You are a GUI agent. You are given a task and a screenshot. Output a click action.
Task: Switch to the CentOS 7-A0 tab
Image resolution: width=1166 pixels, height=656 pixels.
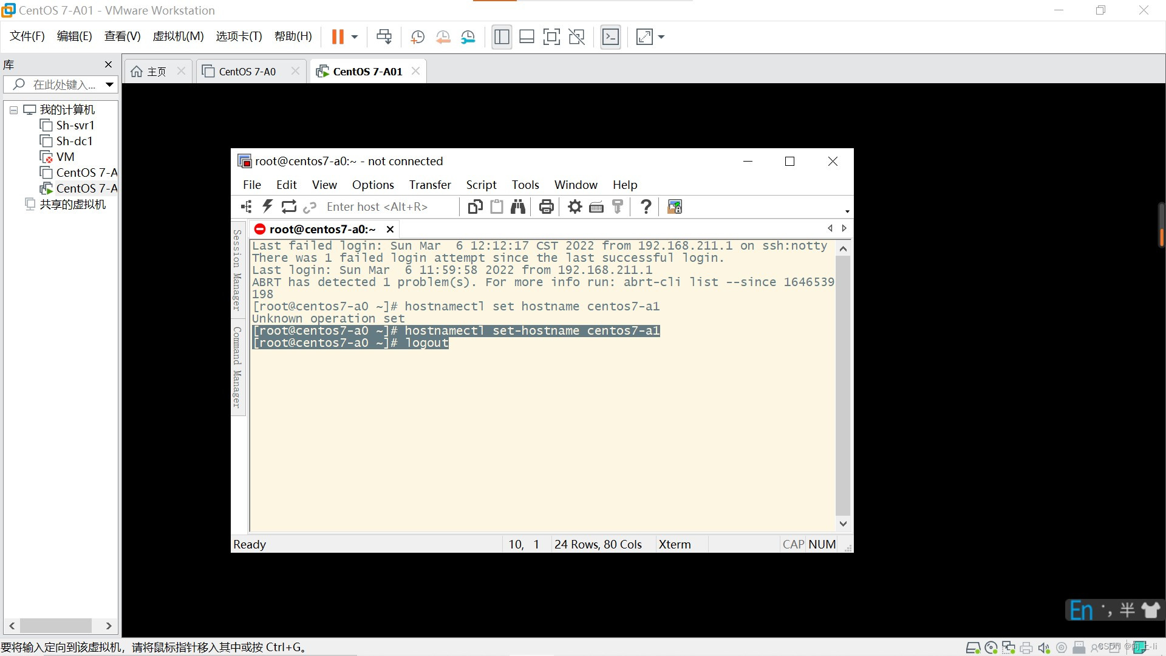coord(247,72)
